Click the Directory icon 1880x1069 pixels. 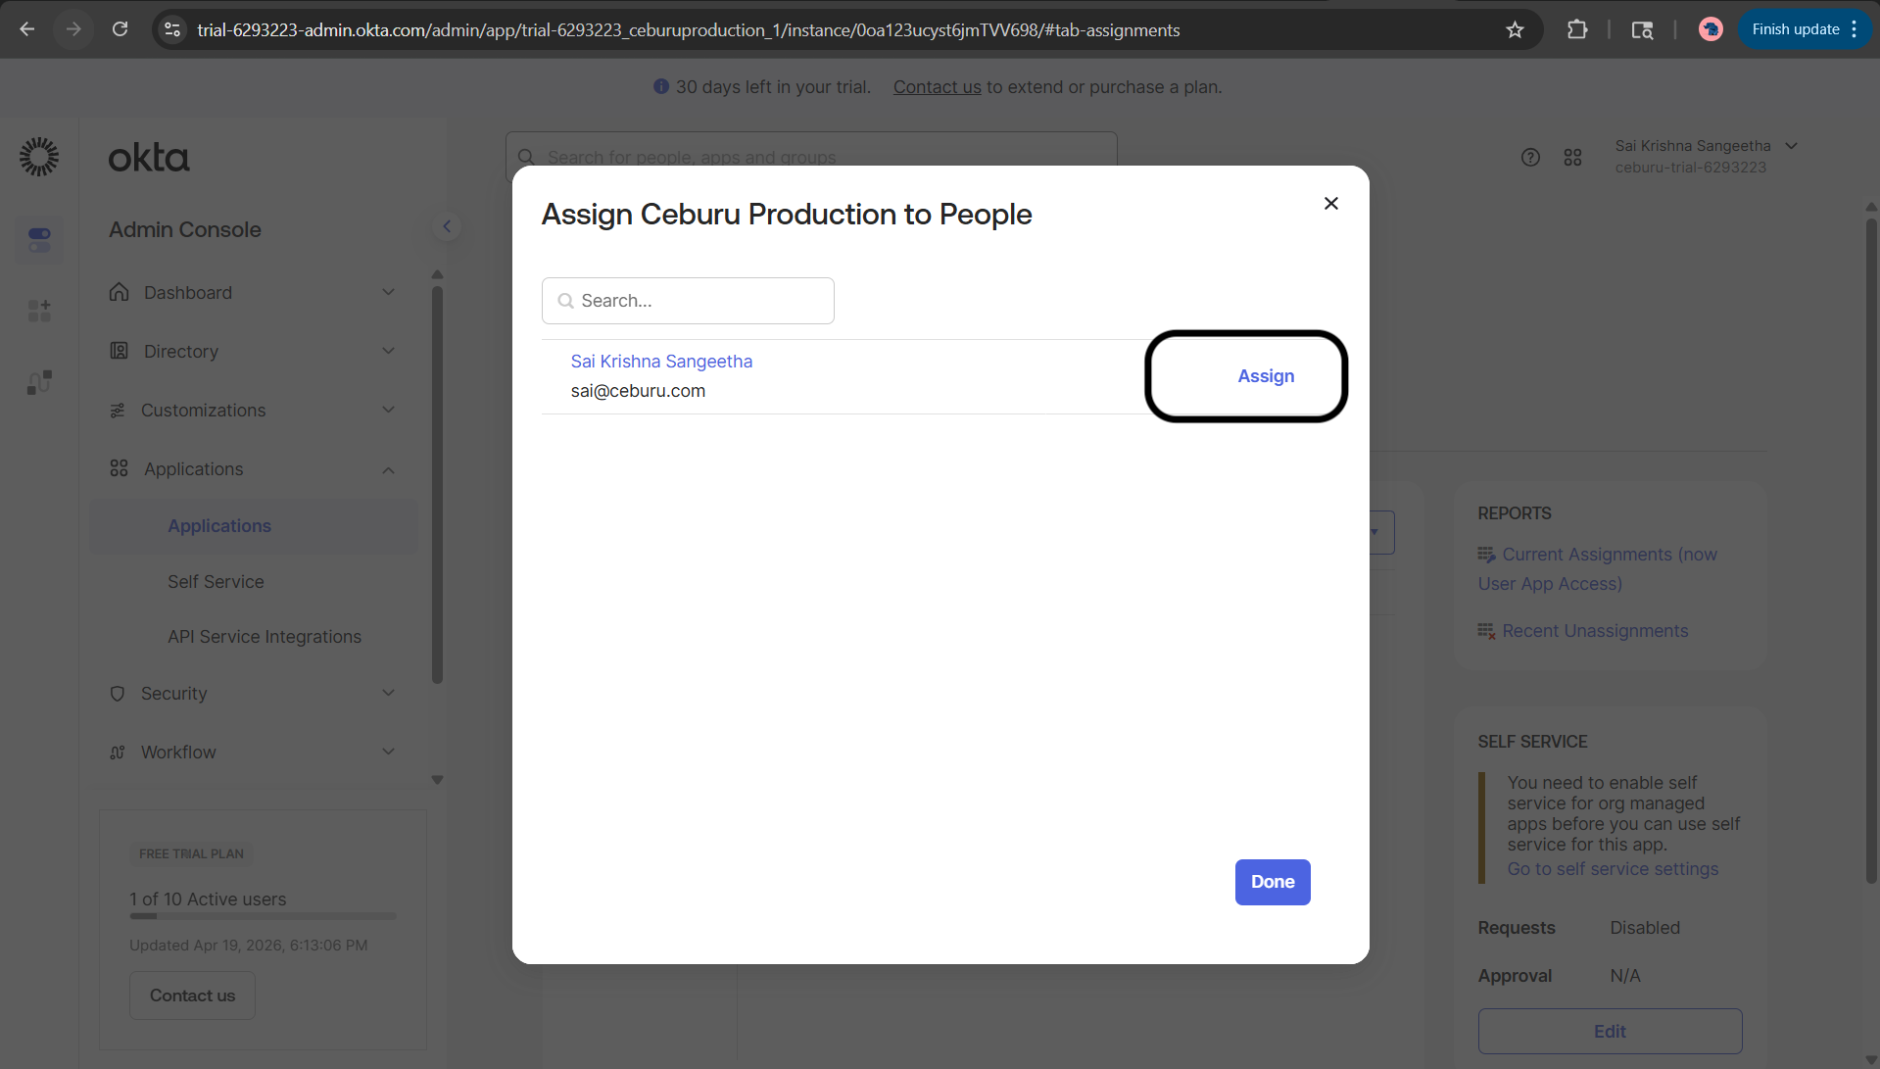tap(119, 351)
